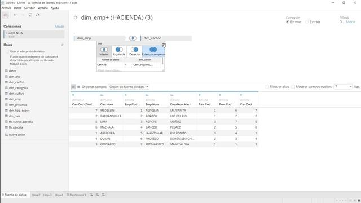
Task: Switch to the Hoja 3 tab
Action: point(47,195)
